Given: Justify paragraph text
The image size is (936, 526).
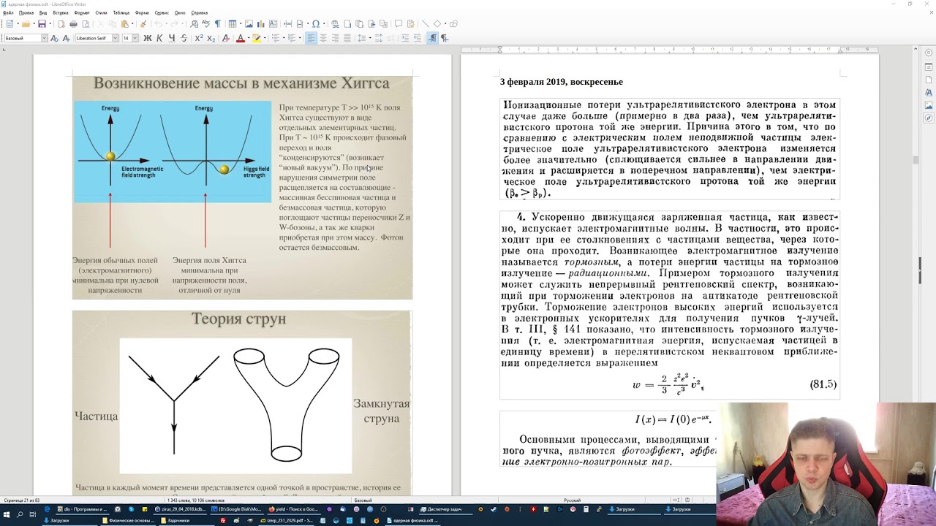Looking at the screenshot, I should point(347,38).
